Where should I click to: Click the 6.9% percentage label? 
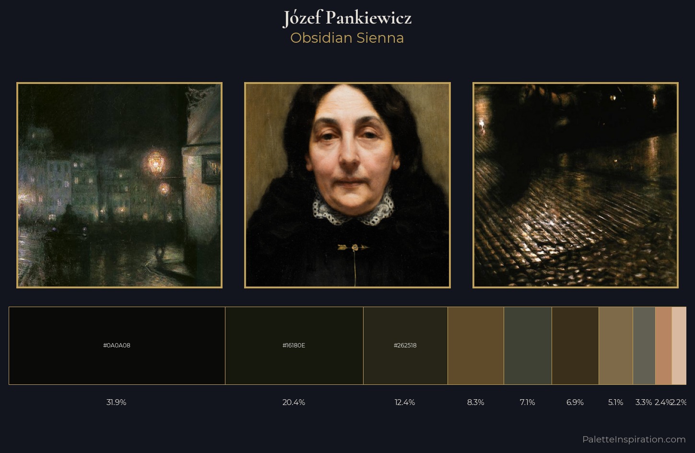575,402
